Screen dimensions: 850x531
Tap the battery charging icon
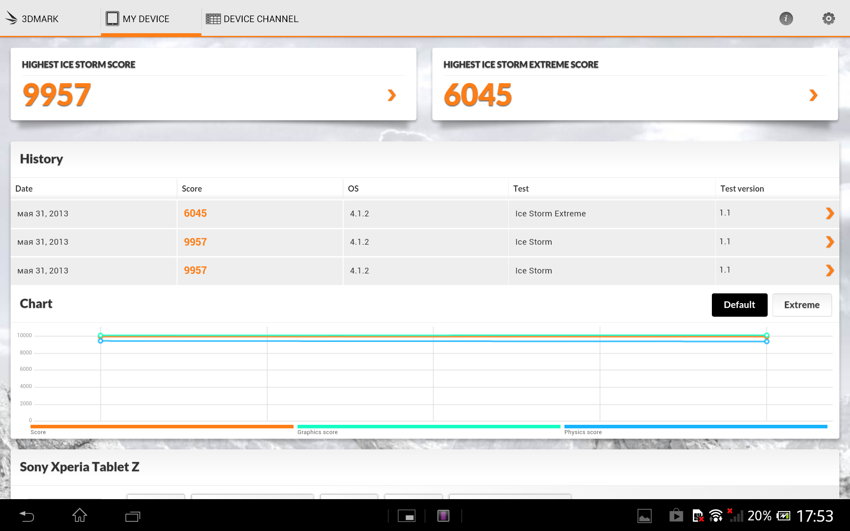click(784, 516)
